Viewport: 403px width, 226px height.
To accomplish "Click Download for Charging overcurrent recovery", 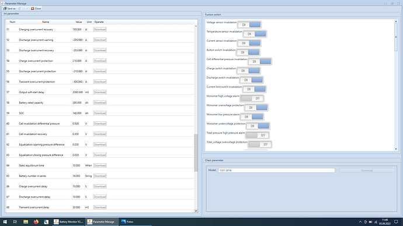I will 100,30.
